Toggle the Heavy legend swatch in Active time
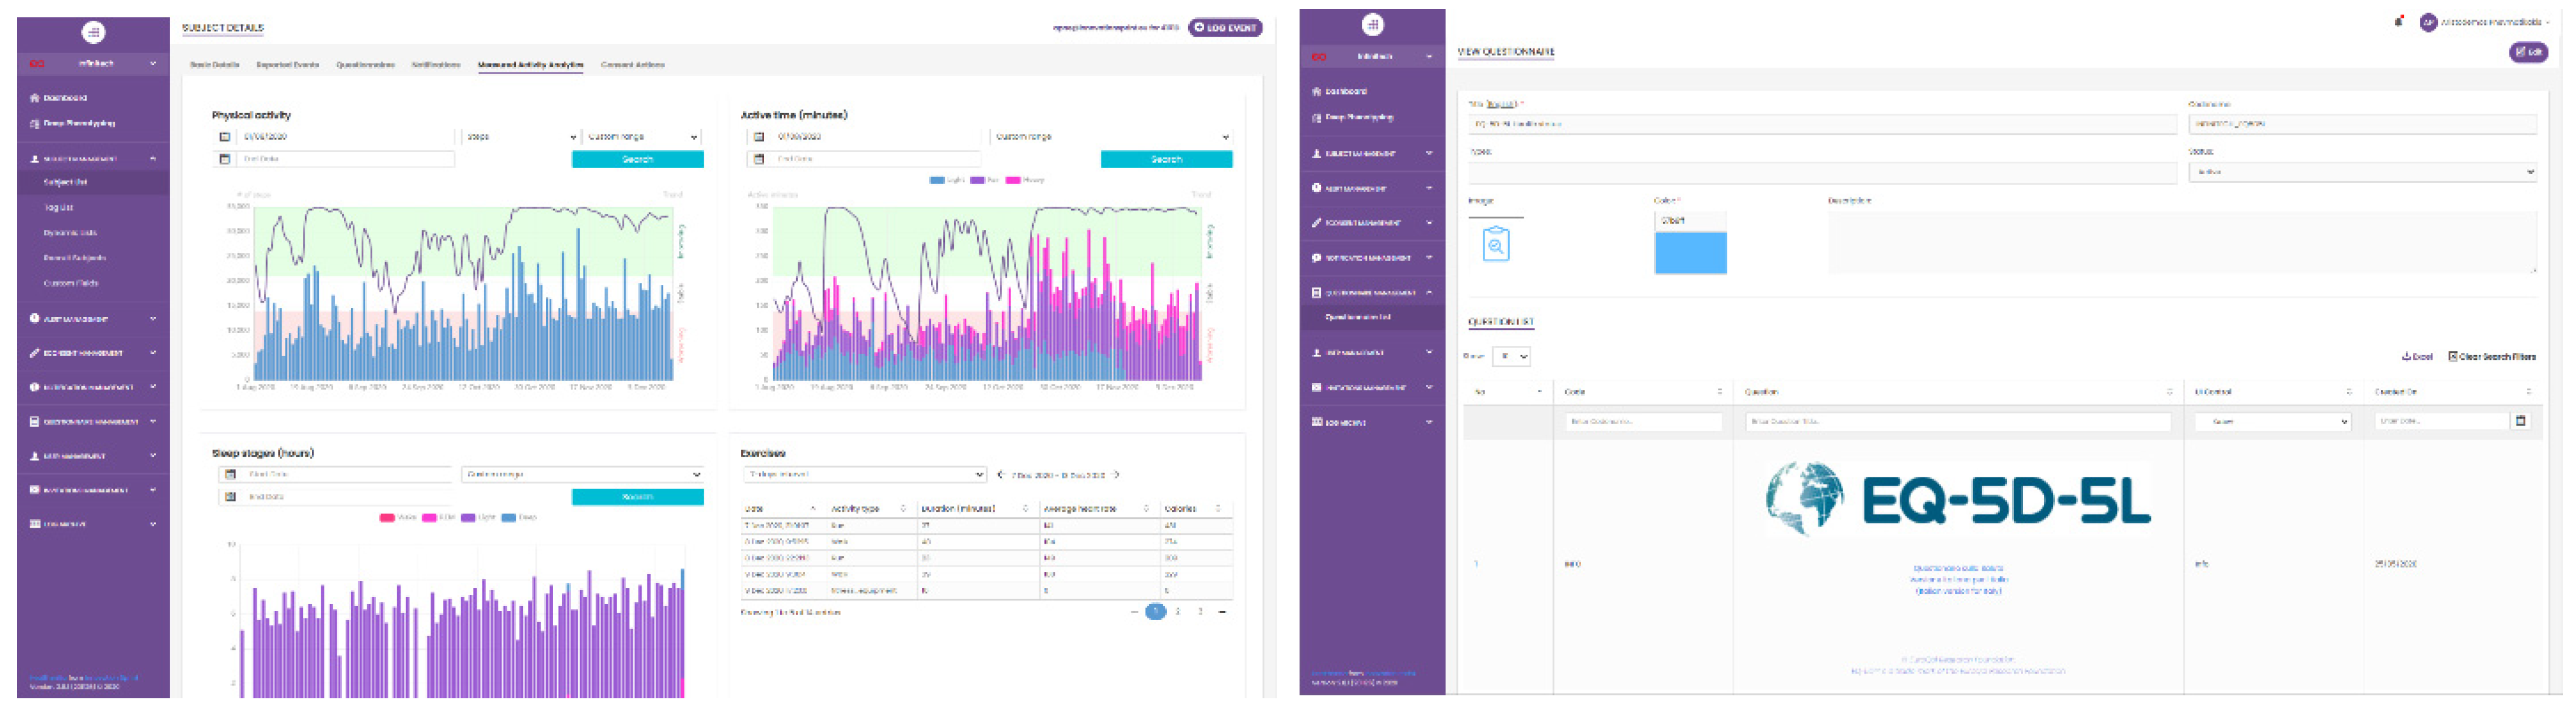The height and width of the screenshot is (719, 2576). [x=1013, y=181]
